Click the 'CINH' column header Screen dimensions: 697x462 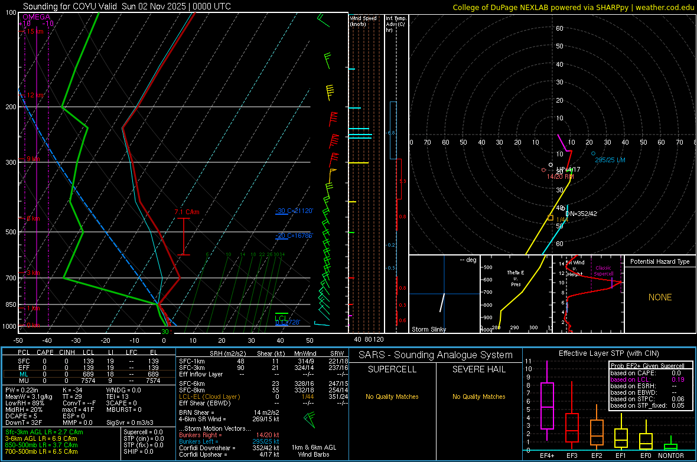pyautogui.click(x=67, y=352)
